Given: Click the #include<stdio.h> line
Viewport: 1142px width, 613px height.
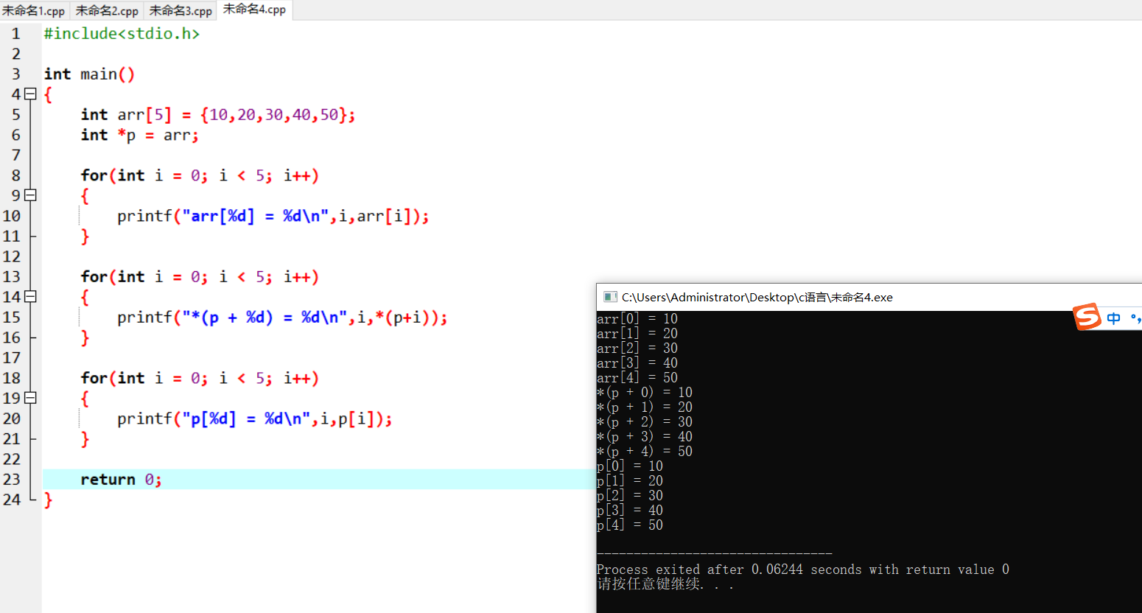Looking at the screenshot, I should coord(122,34).
